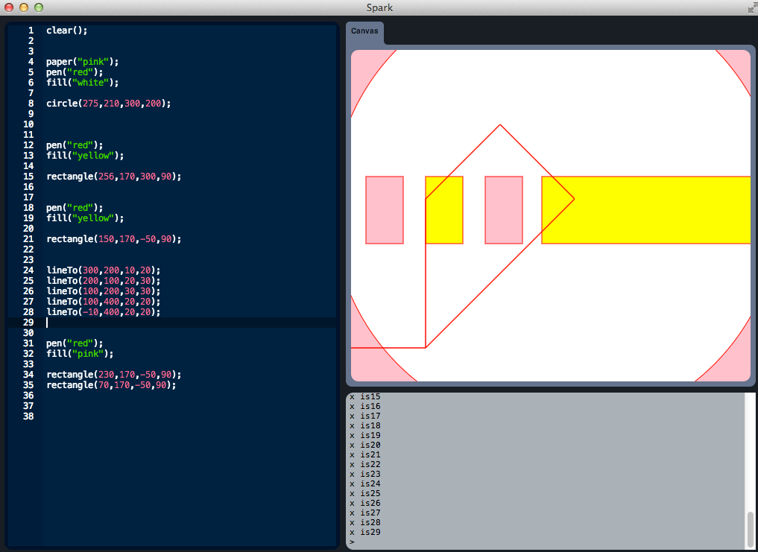Click the pink rectangle between the yellow shapes

tap(504, 210)
